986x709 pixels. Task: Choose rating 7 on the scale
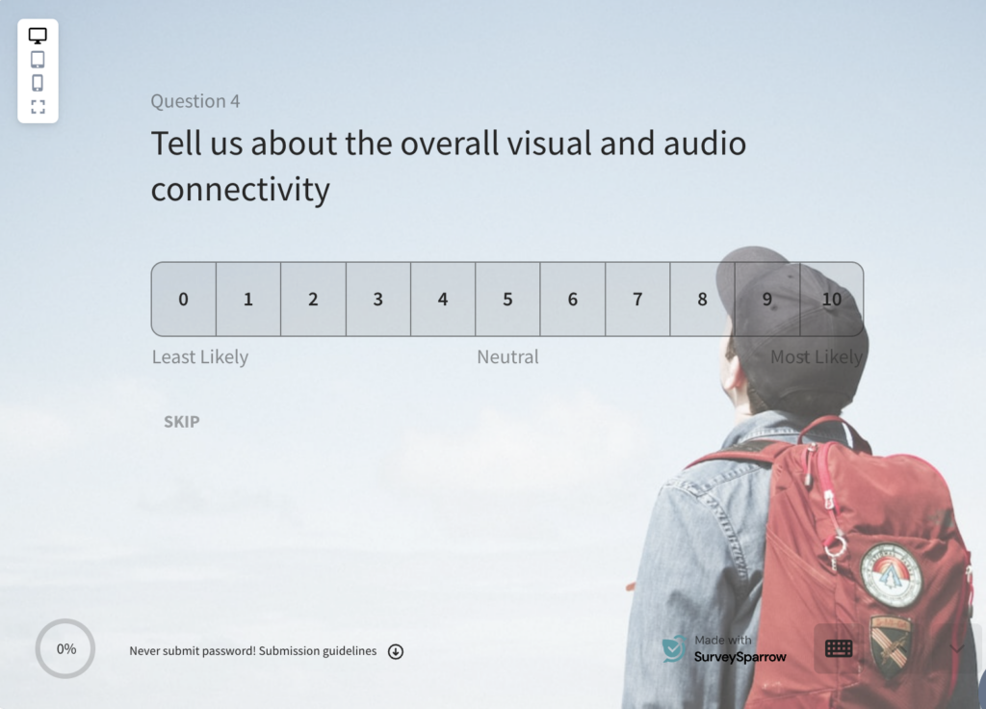pyautogui.click(x=637, y=300)
